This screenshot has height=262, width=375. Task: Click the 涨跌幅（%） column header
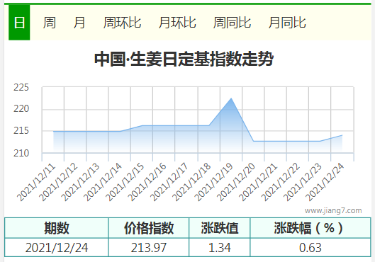click(x=310, y=228)
